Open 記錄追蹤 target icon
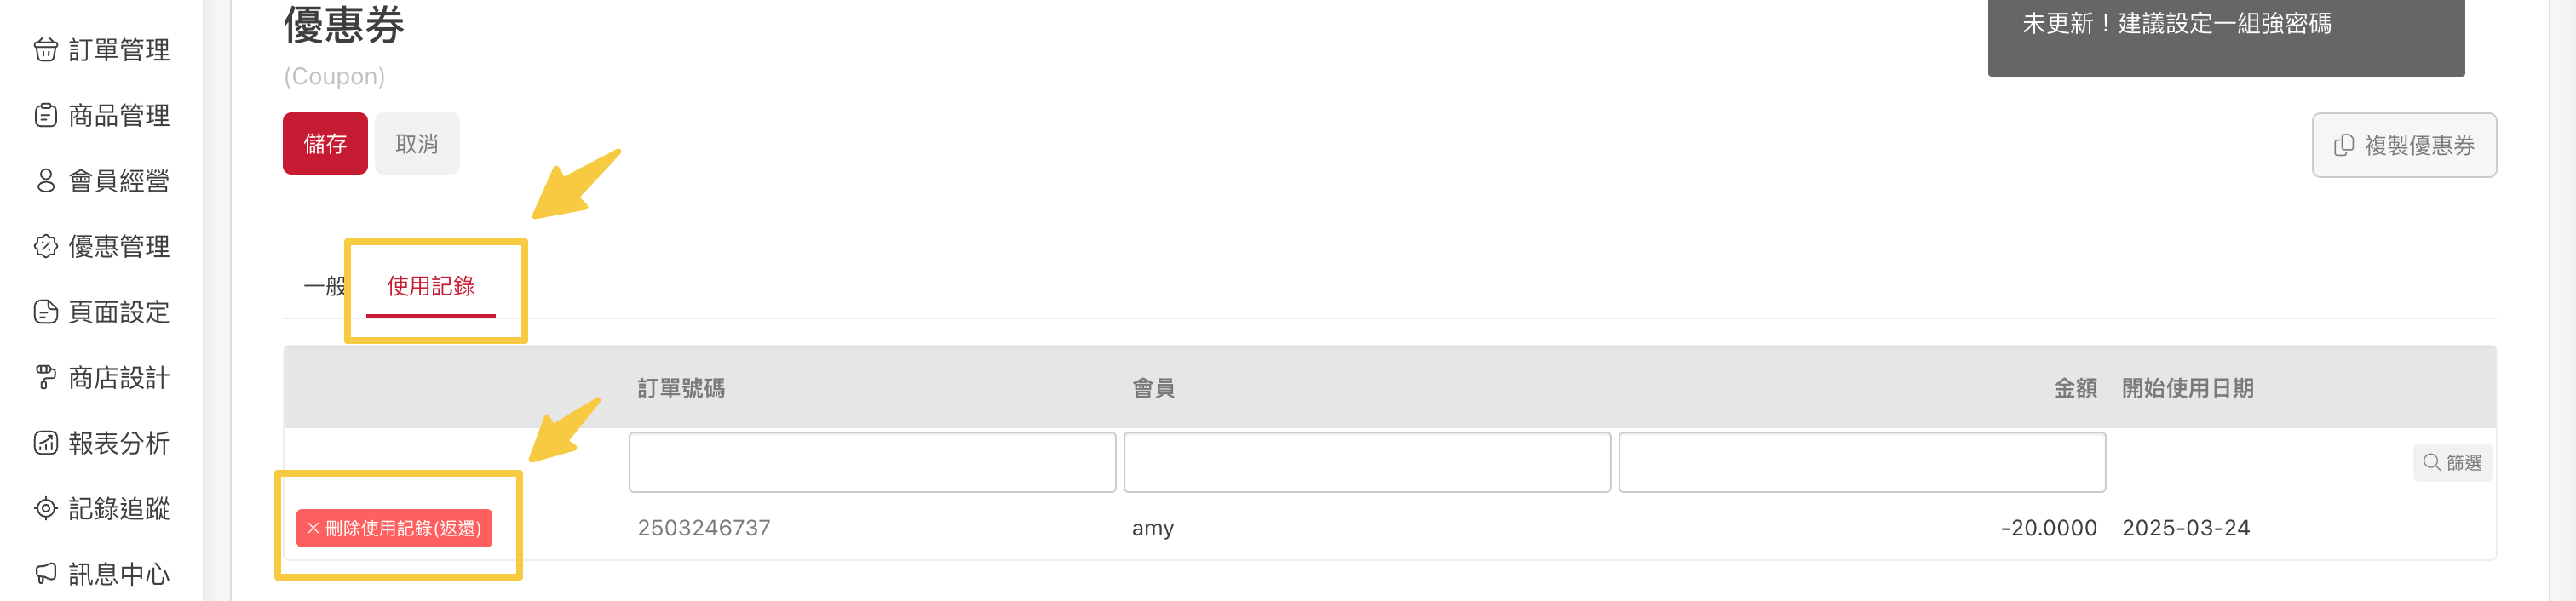The height and width of the screenshot is (601, 2576). [46, 508]
